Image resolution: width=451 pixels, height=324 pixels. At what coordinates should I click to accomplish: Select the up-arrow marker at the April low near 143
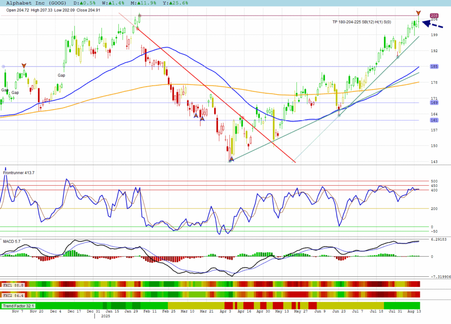pyautogui.click(x=232, y=159)
